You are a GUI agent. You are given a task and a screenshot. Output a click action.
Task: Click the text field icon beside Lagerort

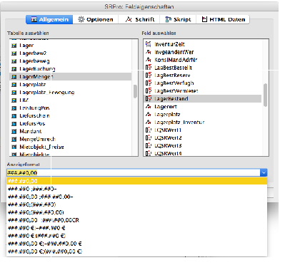pyautogui.click(x=149, y=107)
